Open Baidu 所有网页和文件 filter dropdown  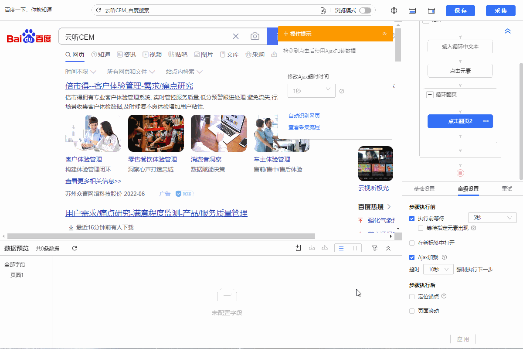131,72
